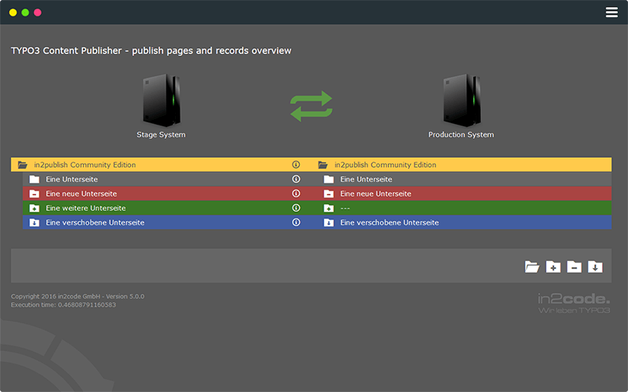This screenshot has height=392, width=628.
Task: Click the pink window control dot
Action: 38,13
